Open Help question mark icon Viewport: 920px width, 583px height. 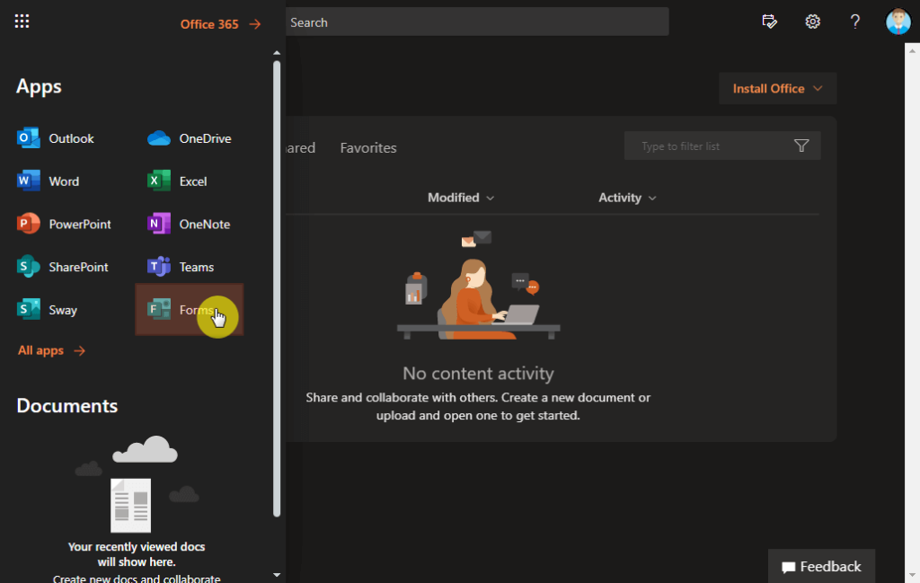855,22
